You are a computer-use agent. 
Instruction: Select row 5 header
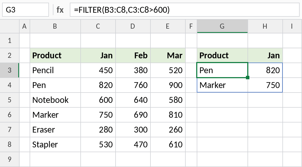[10, 100]
